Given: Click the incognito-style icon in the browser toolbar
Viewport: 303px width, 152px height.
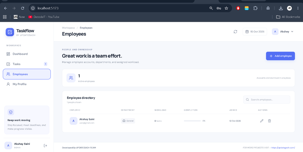Looking at the screenshot, I should pos(268,8).
